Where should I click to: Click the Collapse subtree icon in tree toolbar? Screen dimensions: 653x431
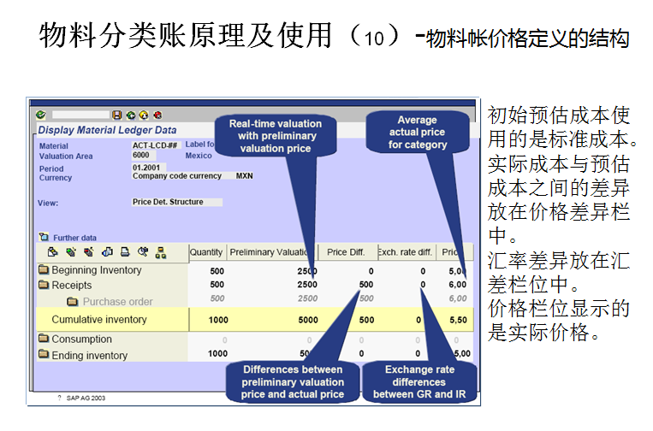coord(89,252)
